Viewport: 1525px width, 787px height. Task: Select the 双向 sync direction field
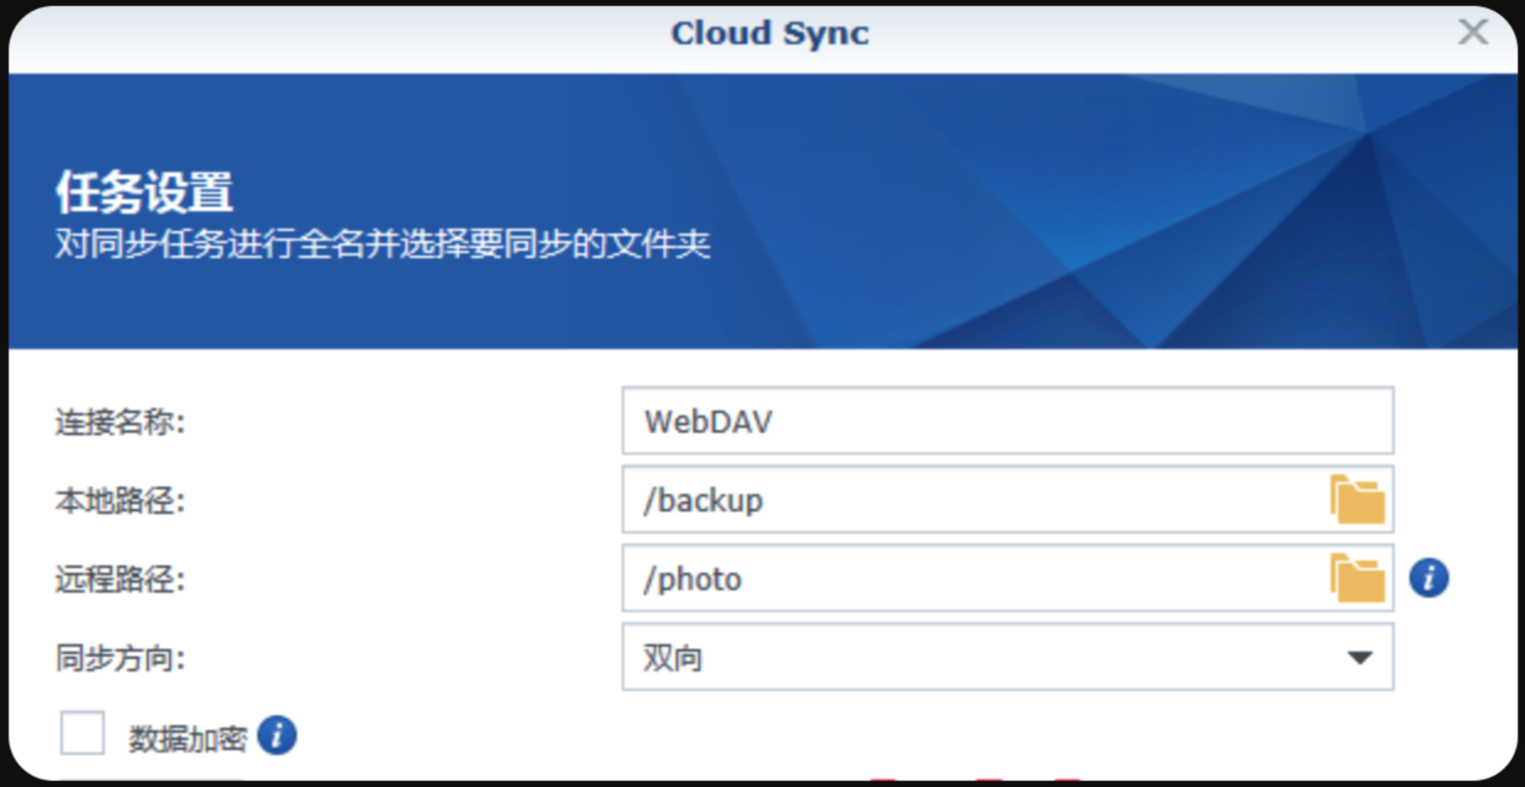point(975,658)
